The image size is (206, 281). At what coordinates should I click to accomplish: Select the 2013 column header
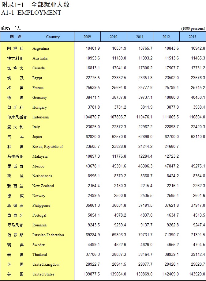(x=193, y=37)
